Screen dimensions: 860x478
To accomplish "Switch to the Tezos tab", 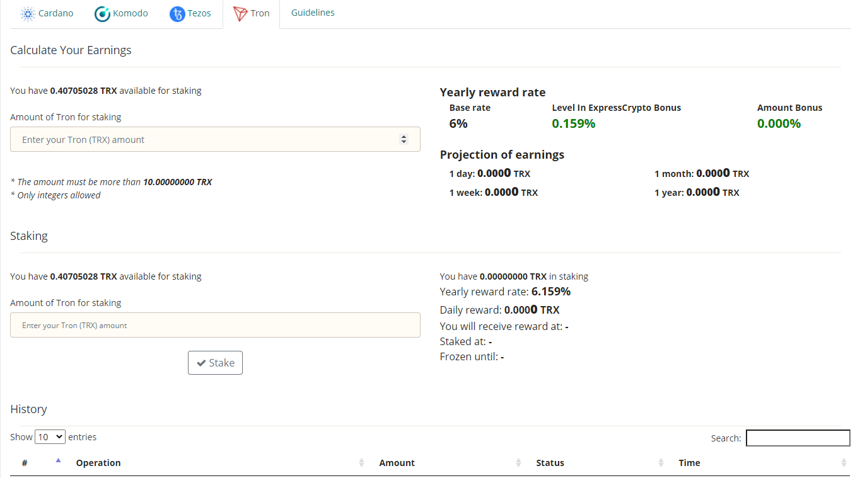I will (190, 13).
